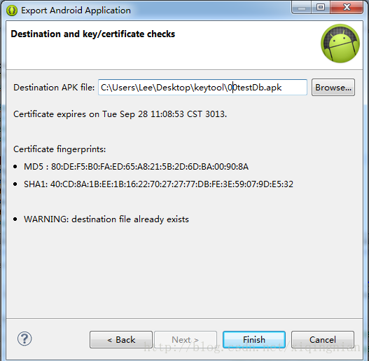Select the SHA1 fingerprint line
This screenshot has width=369, height=361.
[158, 184]
